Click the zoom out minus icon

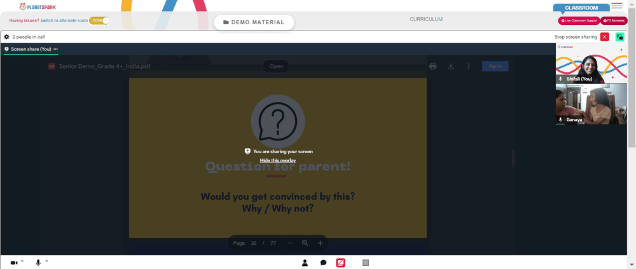pos(291,243)
